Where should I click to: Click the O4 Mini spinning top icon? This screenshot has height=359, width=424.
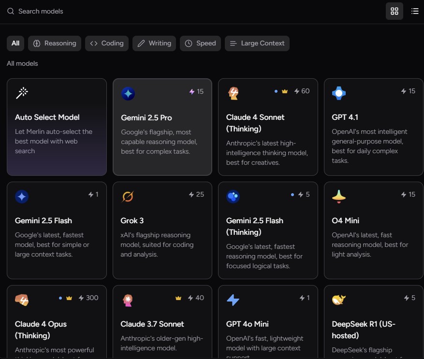click(x=339, y=196)
